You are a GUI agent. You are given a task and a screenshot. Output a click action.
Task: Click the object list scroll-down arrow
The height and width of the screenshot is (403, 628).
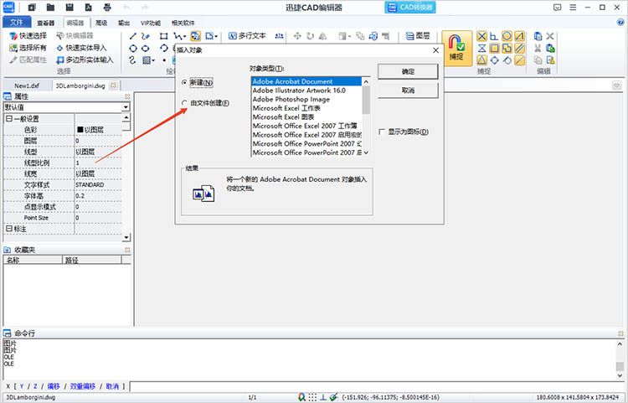coord(366,152)
